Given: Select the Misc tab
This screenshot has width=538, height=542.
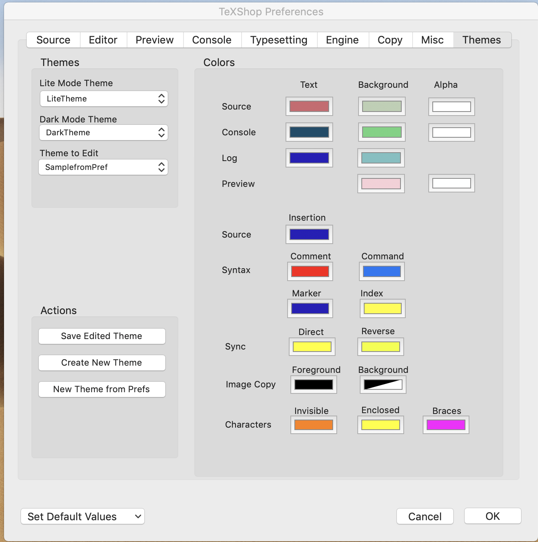Looking at the screenshot, I should [433, 40].
